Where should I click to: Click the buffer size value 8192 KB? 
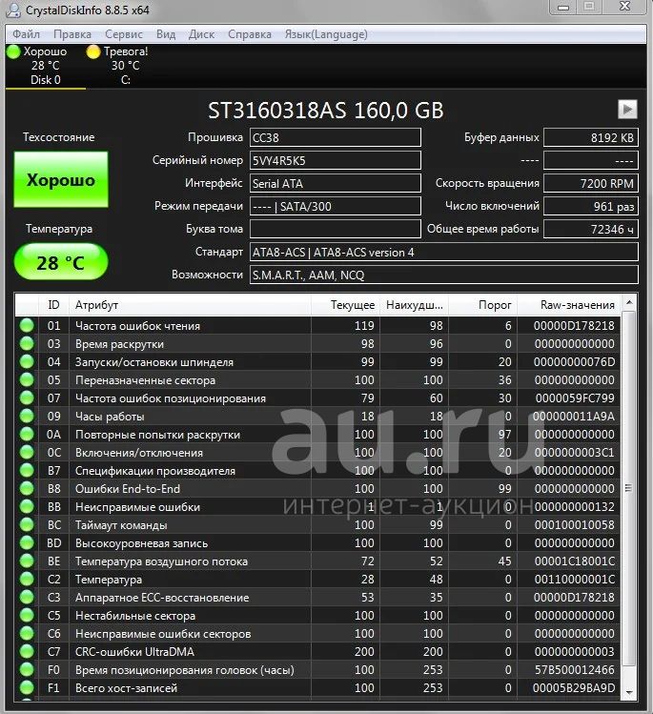pos(591,137)
